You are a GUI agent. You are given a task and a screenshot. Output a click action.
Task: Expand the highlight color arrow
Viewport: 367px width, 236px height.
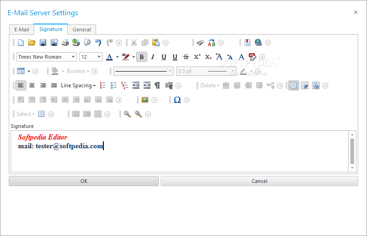point(133,57)
